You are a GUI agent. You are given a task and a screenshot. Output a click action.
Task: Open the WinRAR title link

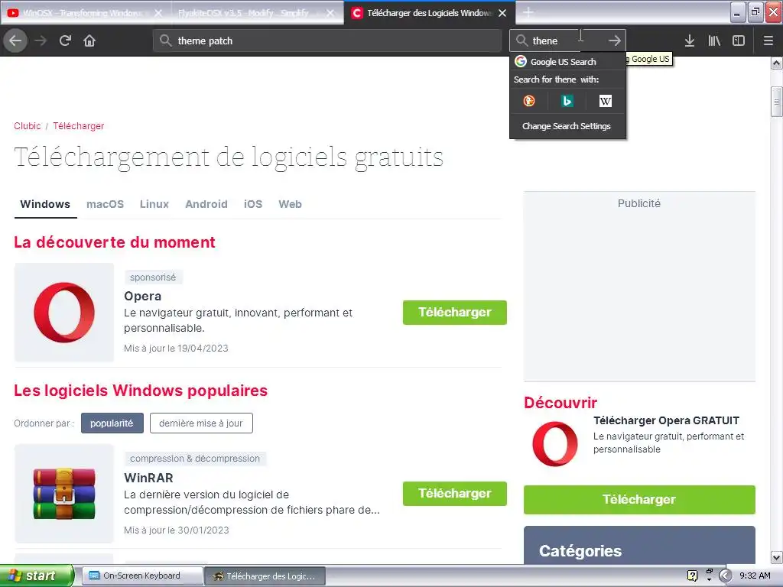(x=149, y=478)
